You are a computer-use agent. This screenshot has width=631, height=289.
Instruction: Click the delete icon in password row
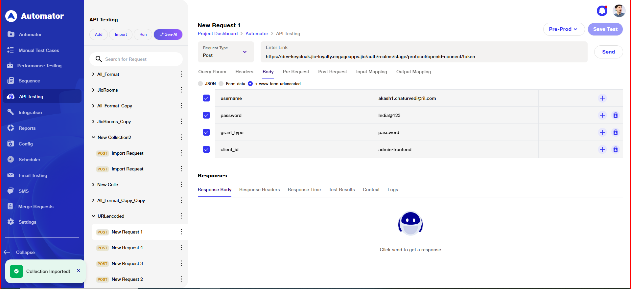(x=615, y=115)
